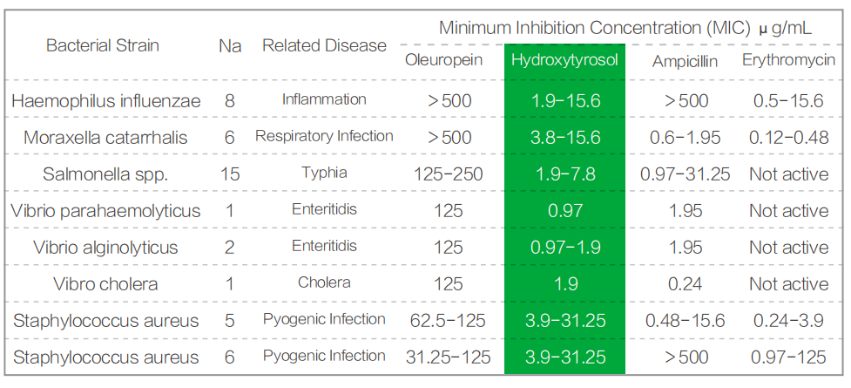Click the Salmonella spp. strain cell
851x388 pixels.
tap(106, 174)
